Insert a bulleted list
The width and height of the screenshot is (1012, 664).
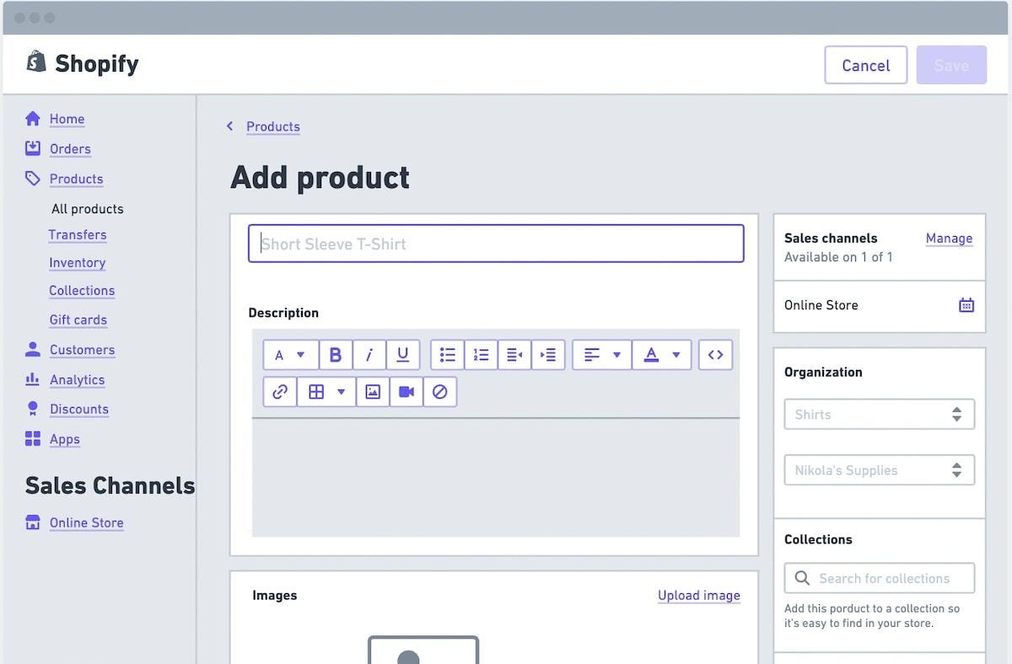coord(448,355)
